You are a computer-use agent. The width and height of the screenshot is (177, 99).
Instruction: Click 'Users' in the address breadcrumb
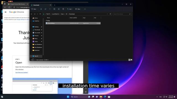63,14
